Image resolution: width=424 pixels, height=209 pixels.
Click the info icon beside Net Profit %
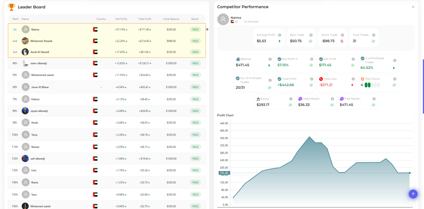coord(311,59)
